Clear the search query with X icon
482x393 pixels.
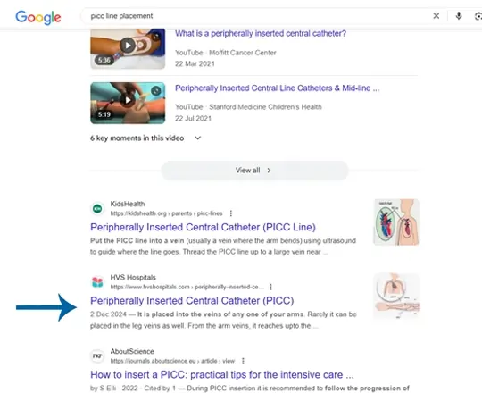pos(436,16)
